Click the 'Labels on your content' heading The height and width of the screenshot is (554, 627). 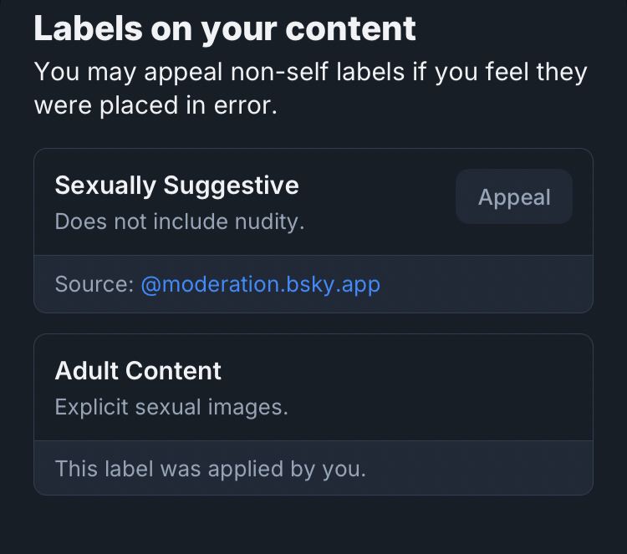point(224,28)
